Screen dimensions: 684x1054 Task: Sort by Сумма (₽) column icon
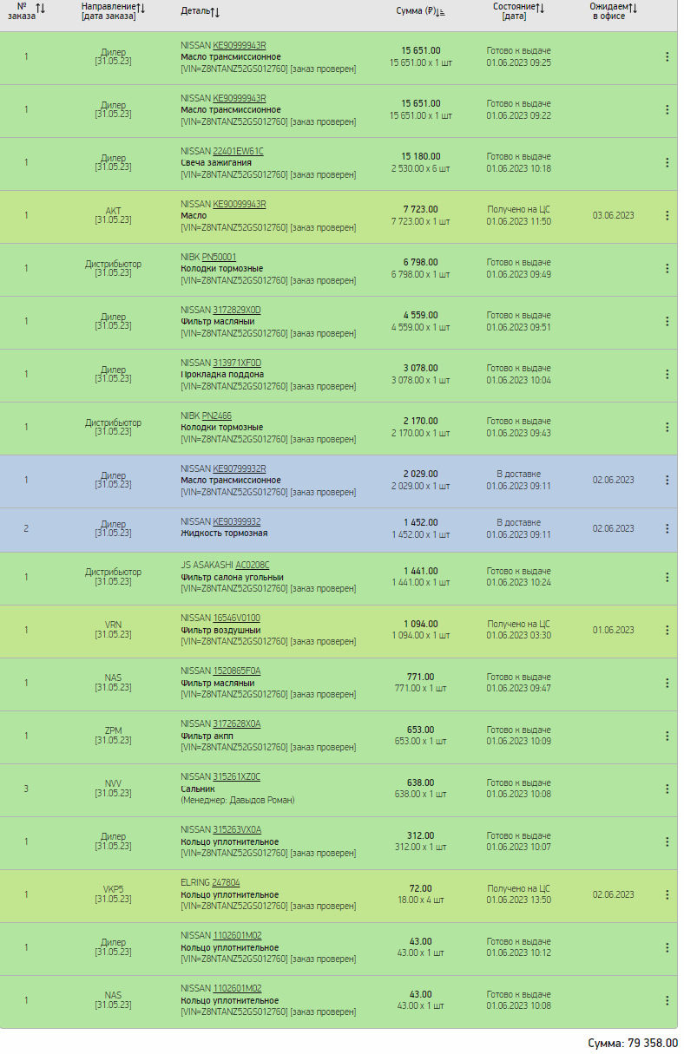(x=439, y=12)
